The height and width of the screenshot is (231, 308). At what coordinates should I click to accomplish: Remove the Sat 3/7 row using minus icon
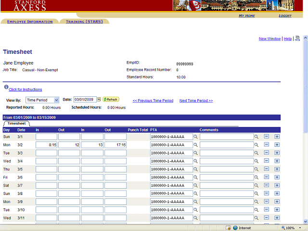pyautogui.click(x=267, y=186)
